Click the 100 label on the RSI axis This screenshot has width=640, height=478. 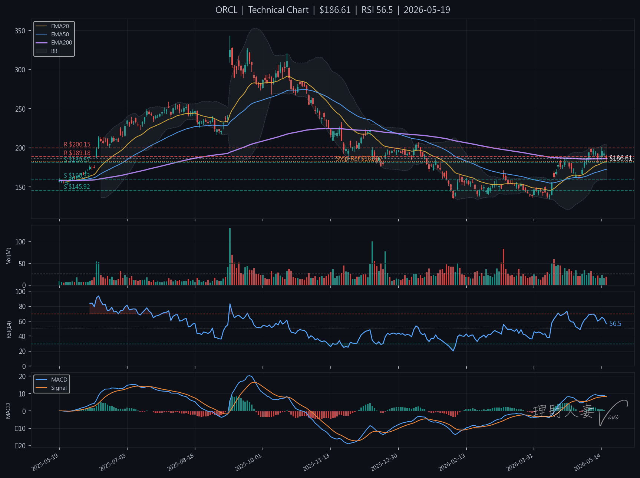pyautogui.click(x=20, y=291)
